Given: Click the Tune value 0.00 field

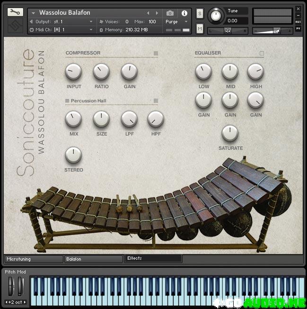Looking at the screenshot, I should click(236, 21).
